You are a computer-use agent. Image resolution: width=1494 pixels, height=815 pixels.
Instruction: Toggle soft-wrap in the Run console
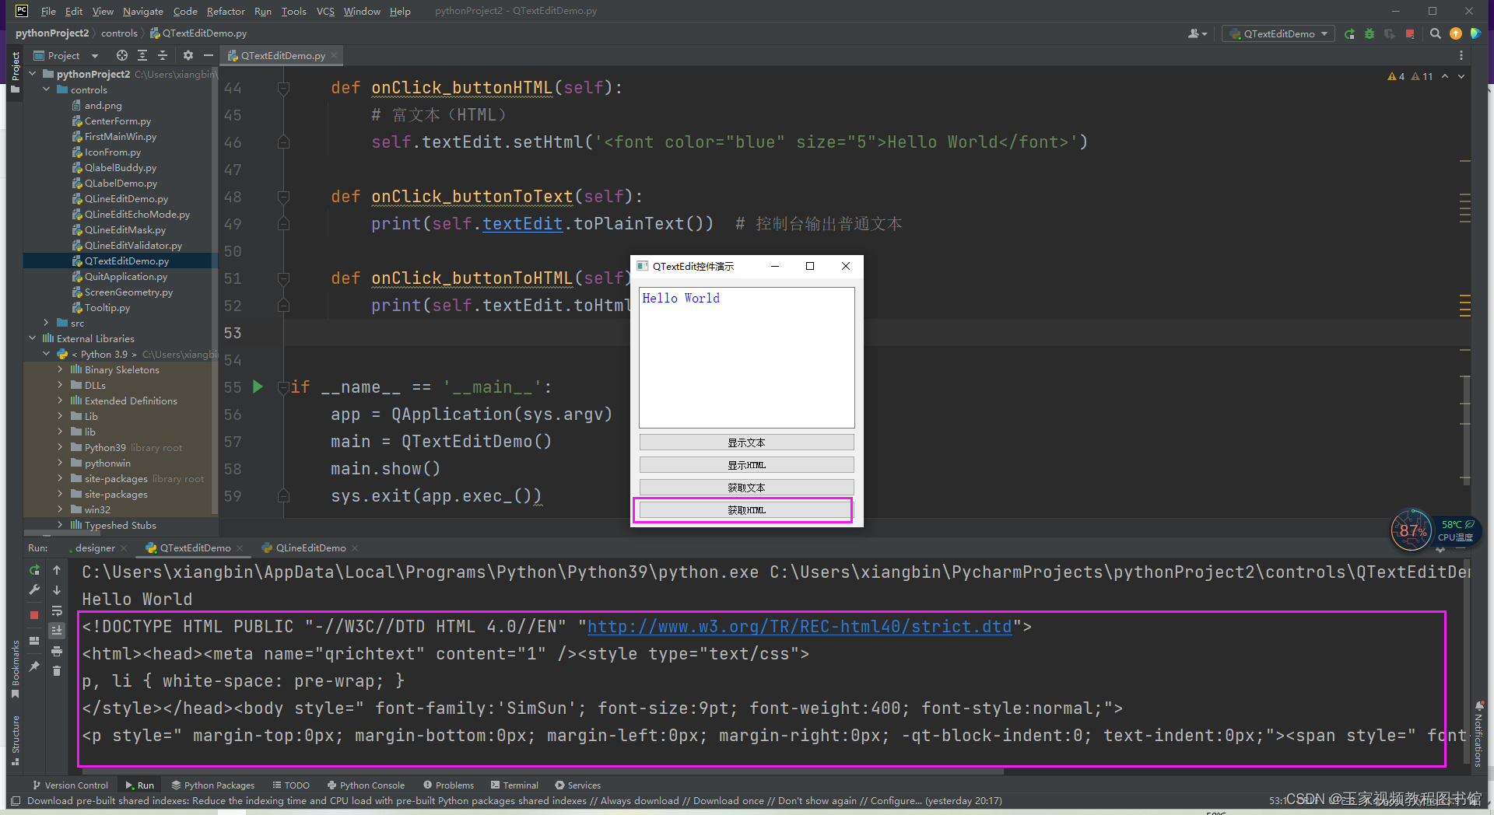click(57, 610)
